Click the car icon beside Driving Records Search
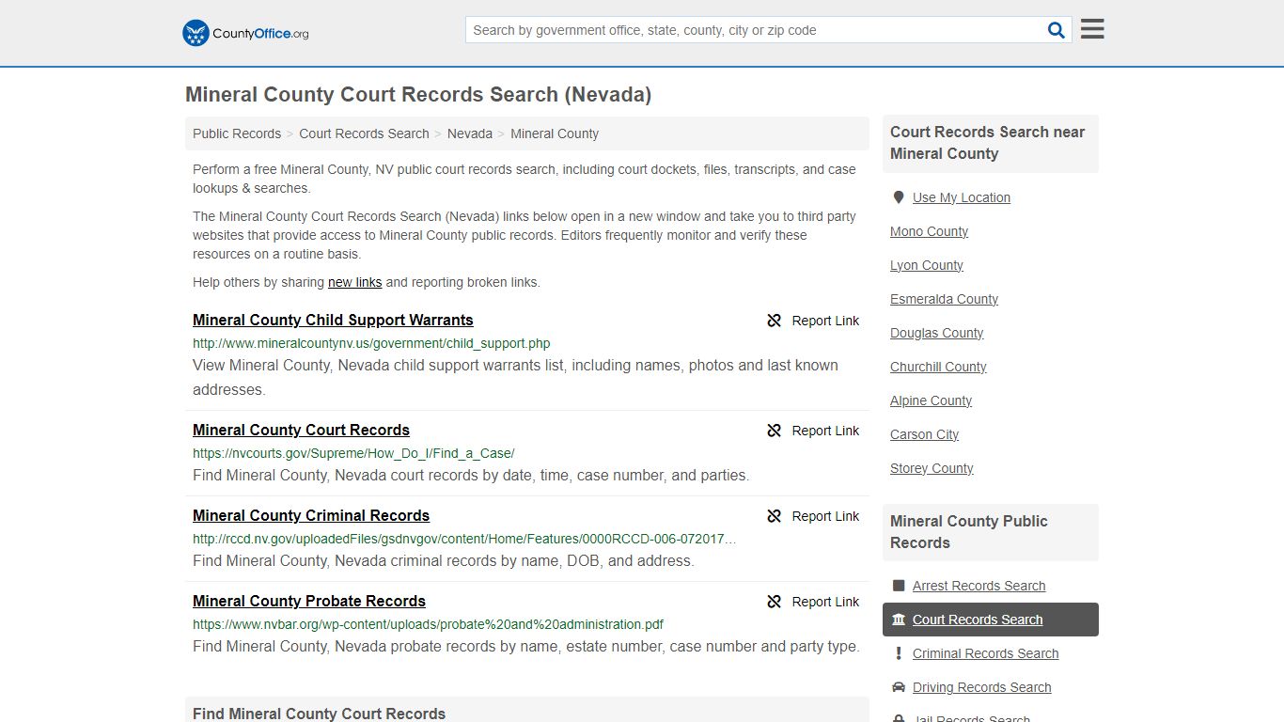Viewport: 1284px width, 722px height. point(899,687)
